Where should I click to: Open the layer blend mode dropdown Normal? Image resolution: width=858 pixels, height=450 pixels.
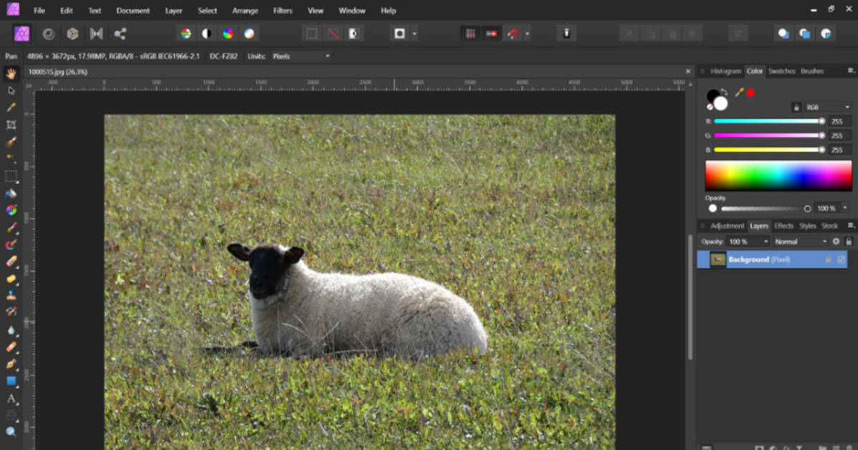tap(800, 241)
